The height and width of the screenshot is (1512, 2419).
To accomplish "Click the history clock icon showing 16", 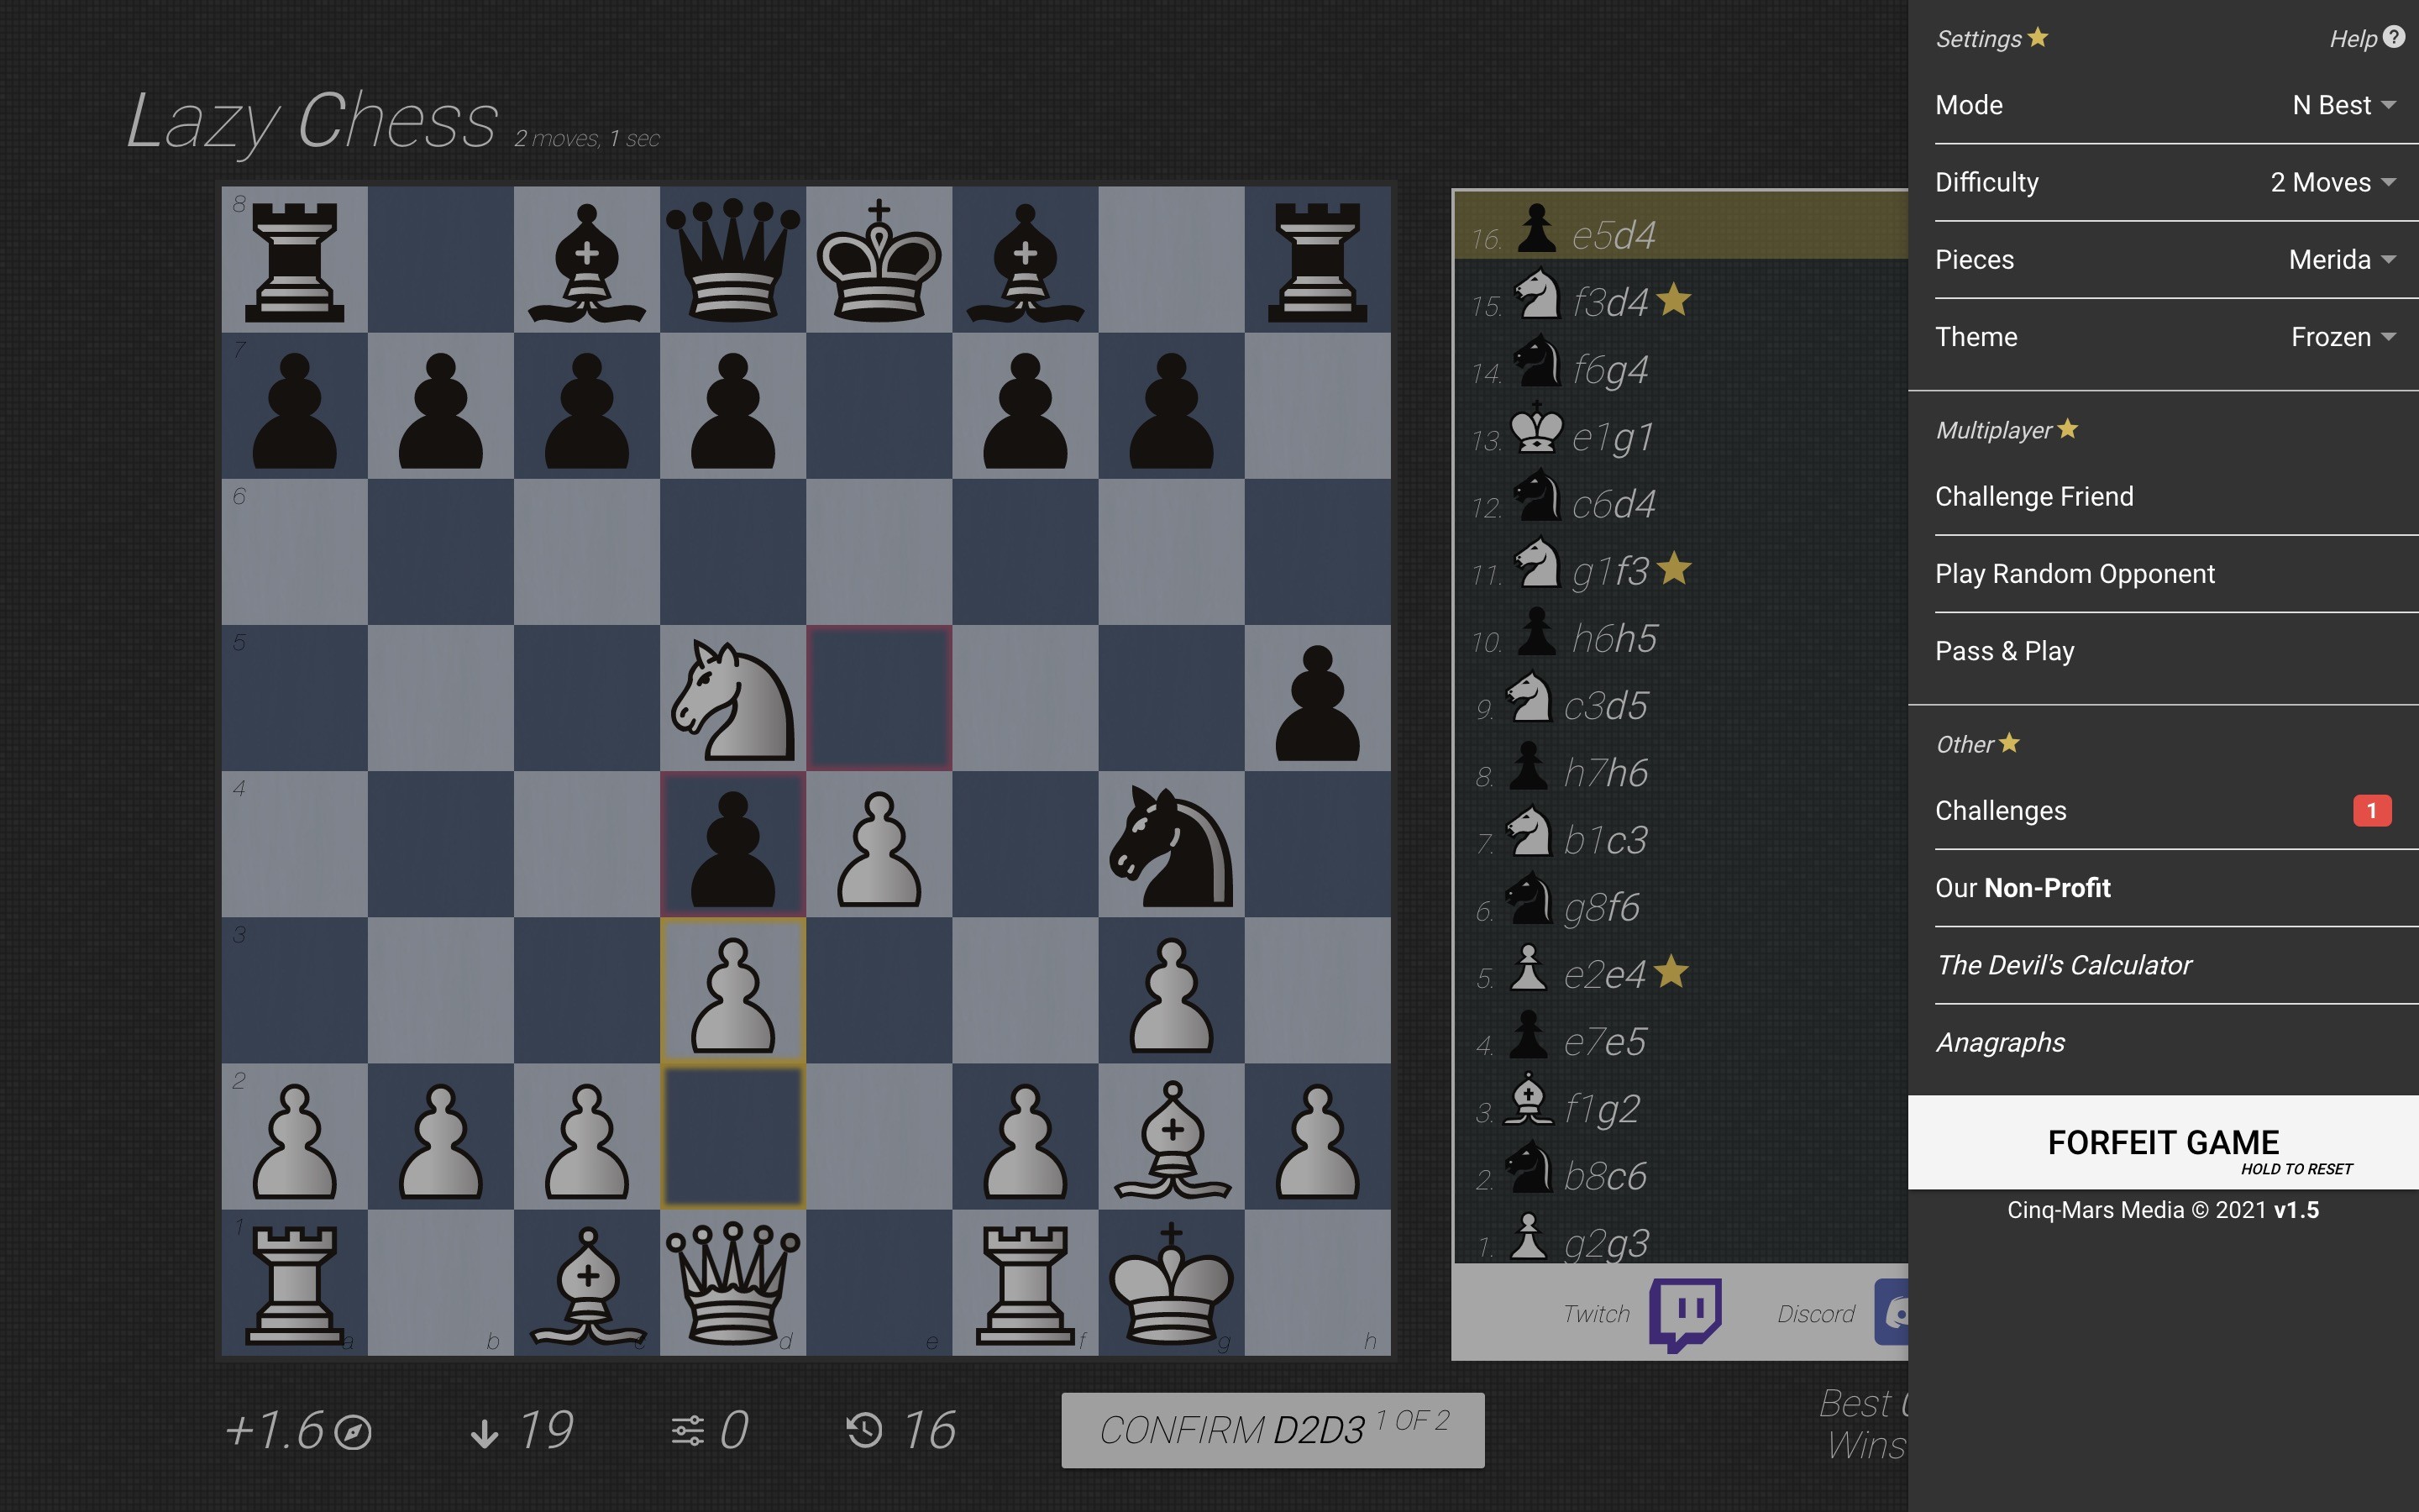I will tap(866, 1430).
